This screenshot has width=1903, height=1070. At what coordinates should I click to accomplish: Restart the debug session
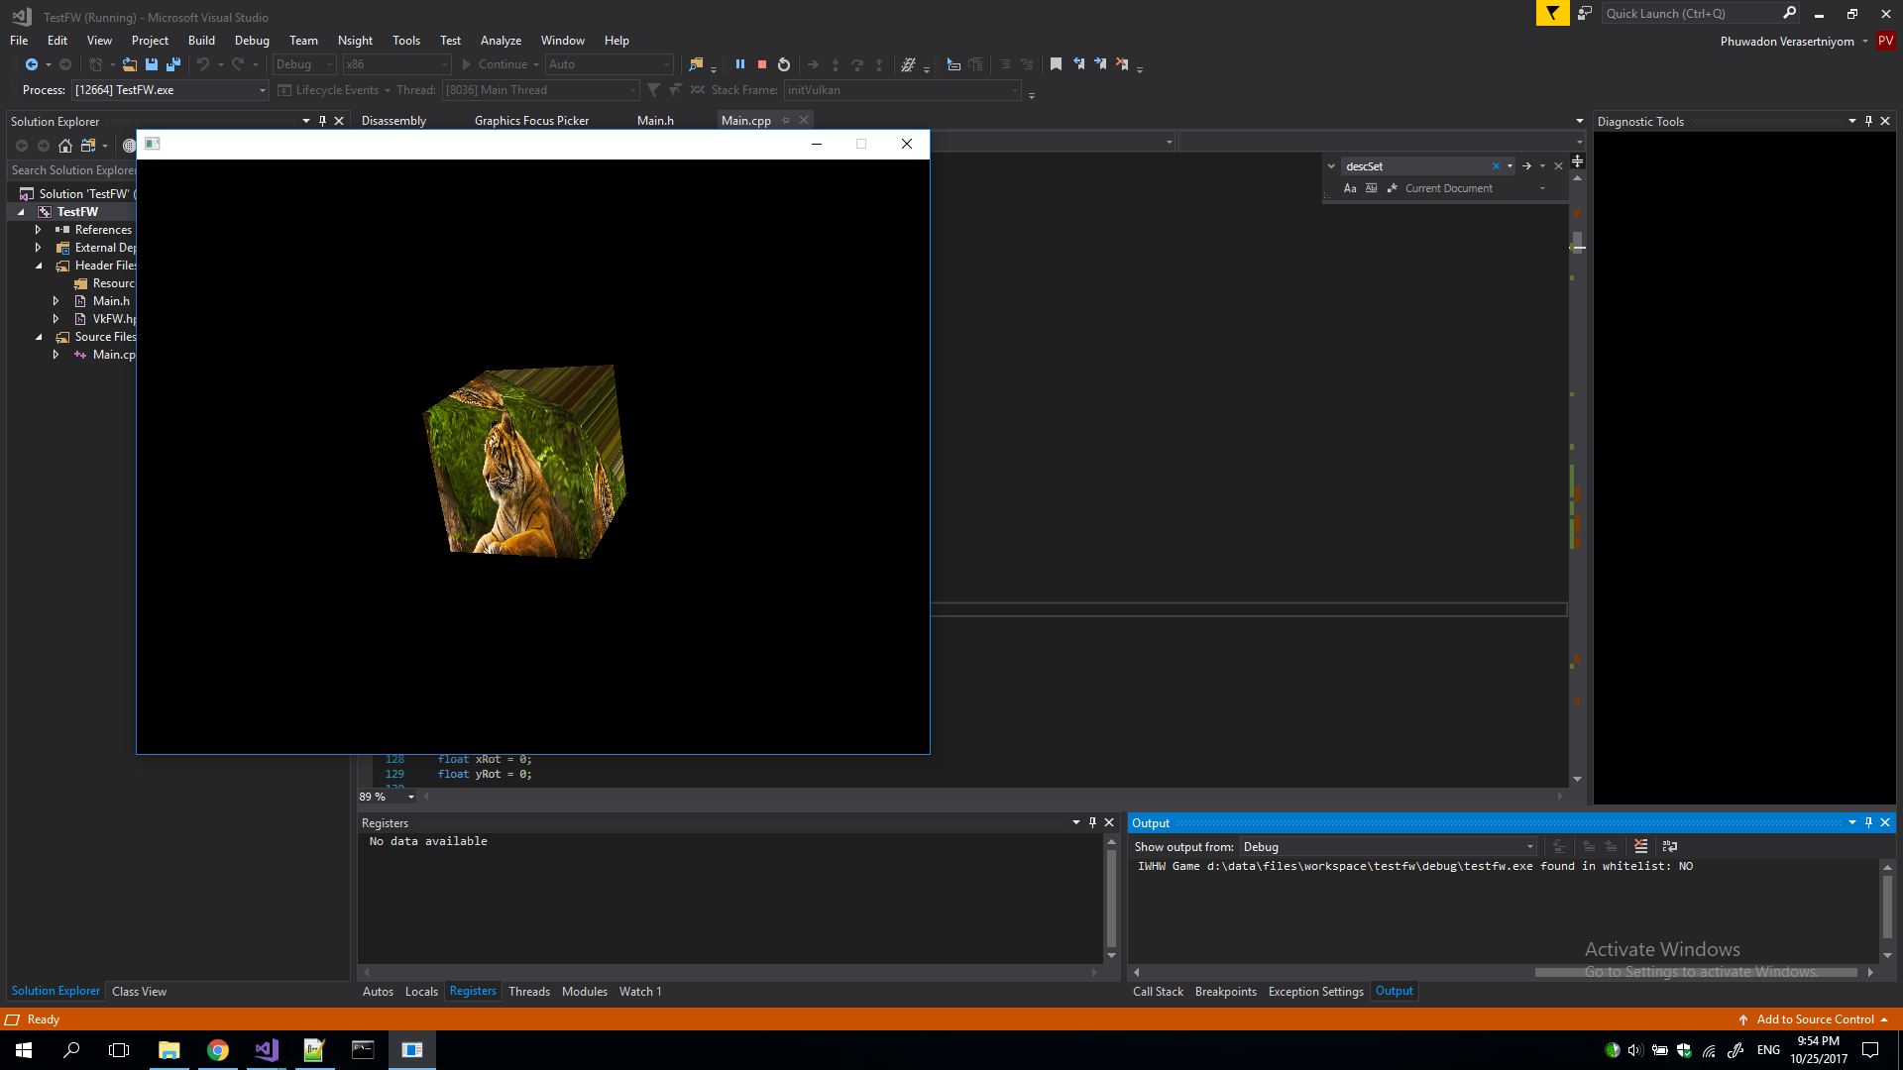[784, 64]
